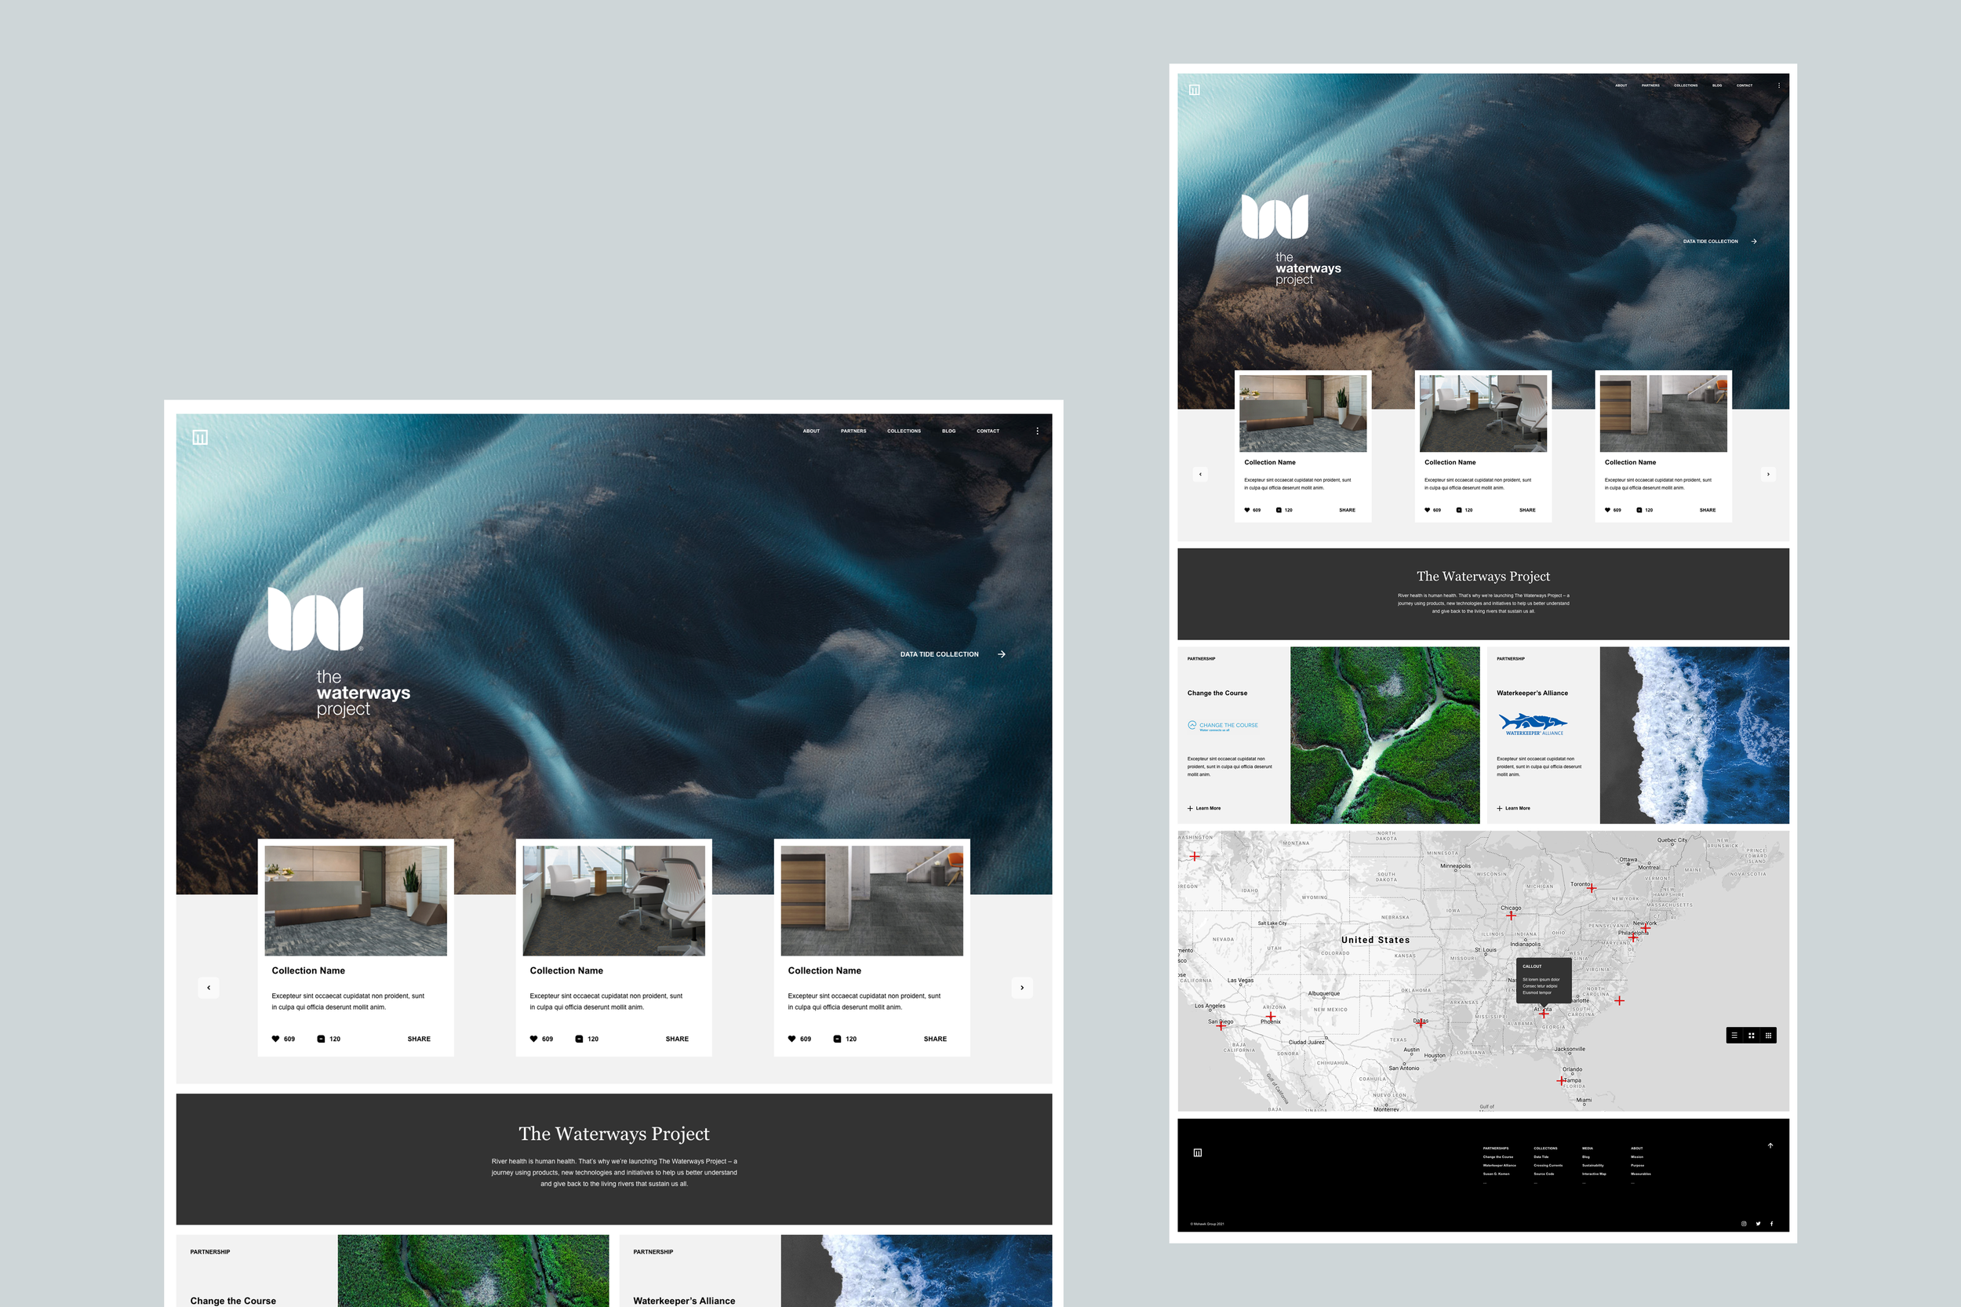Click Share on the reception desk card, left mockup
Image resolution: width=1961 pixels, height=1307 pixels.
[419, 1039]
